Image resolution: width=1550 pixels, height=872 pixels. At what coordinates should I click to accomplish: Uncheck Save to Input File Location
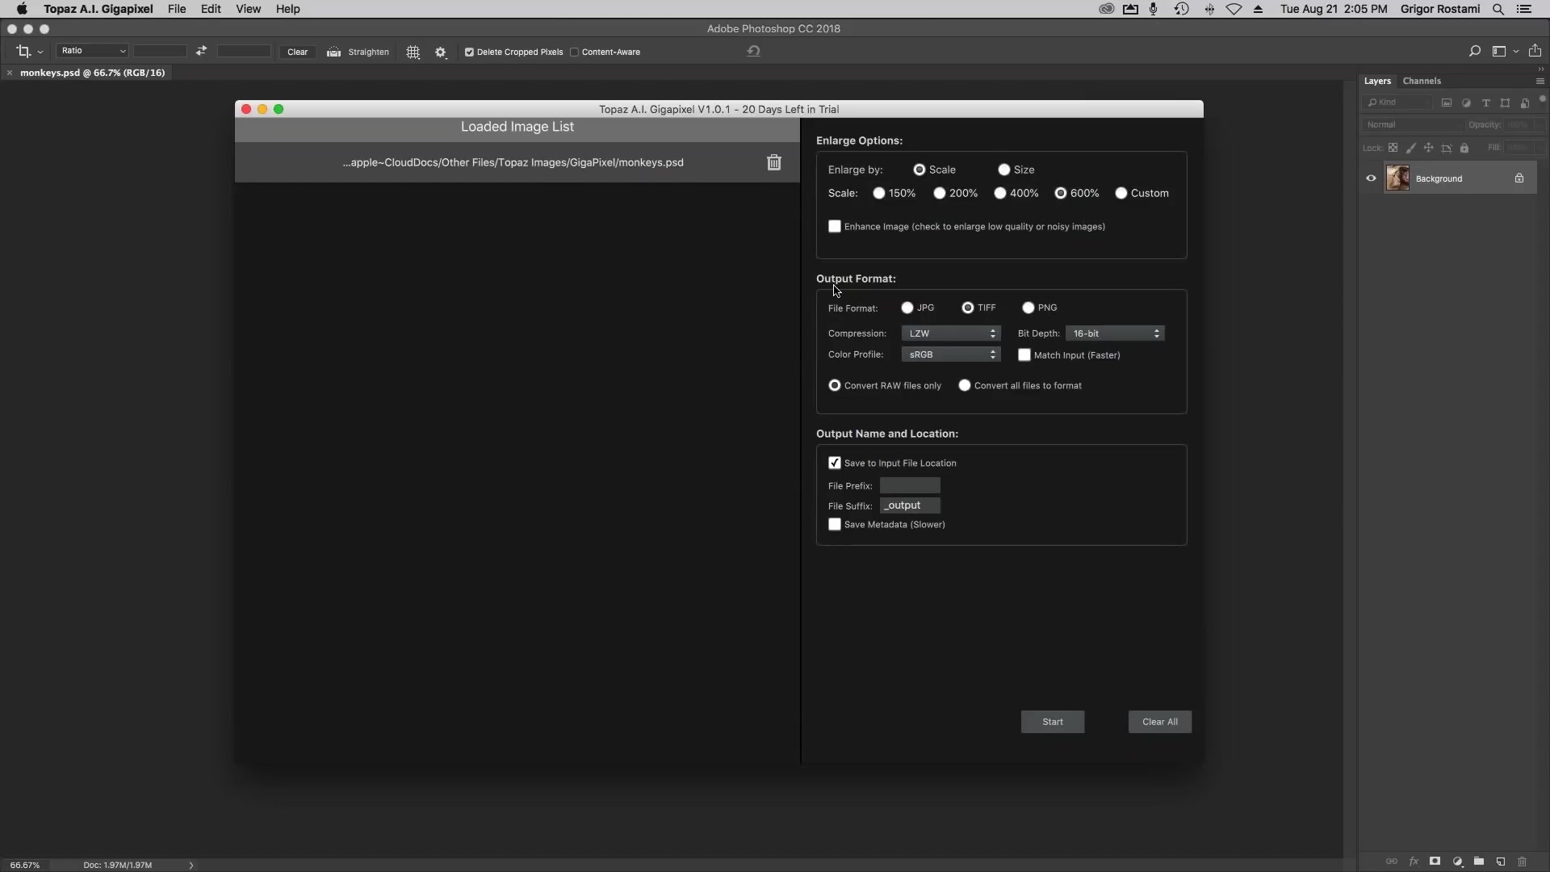point(834,463)
